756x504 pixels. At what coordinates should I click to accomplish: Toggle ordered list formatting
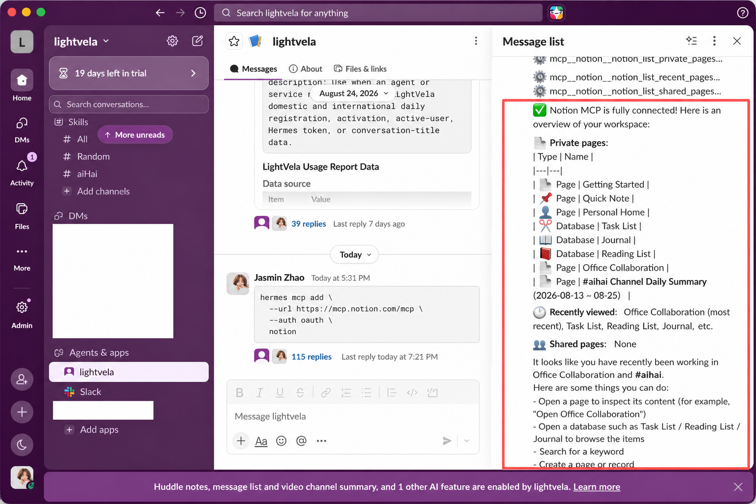click(346, 393)
